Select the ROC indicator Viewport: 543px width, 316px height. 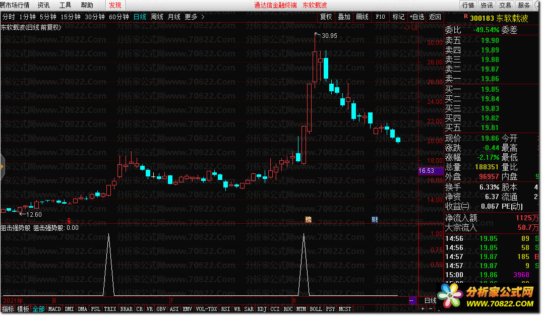pos(288,309)
